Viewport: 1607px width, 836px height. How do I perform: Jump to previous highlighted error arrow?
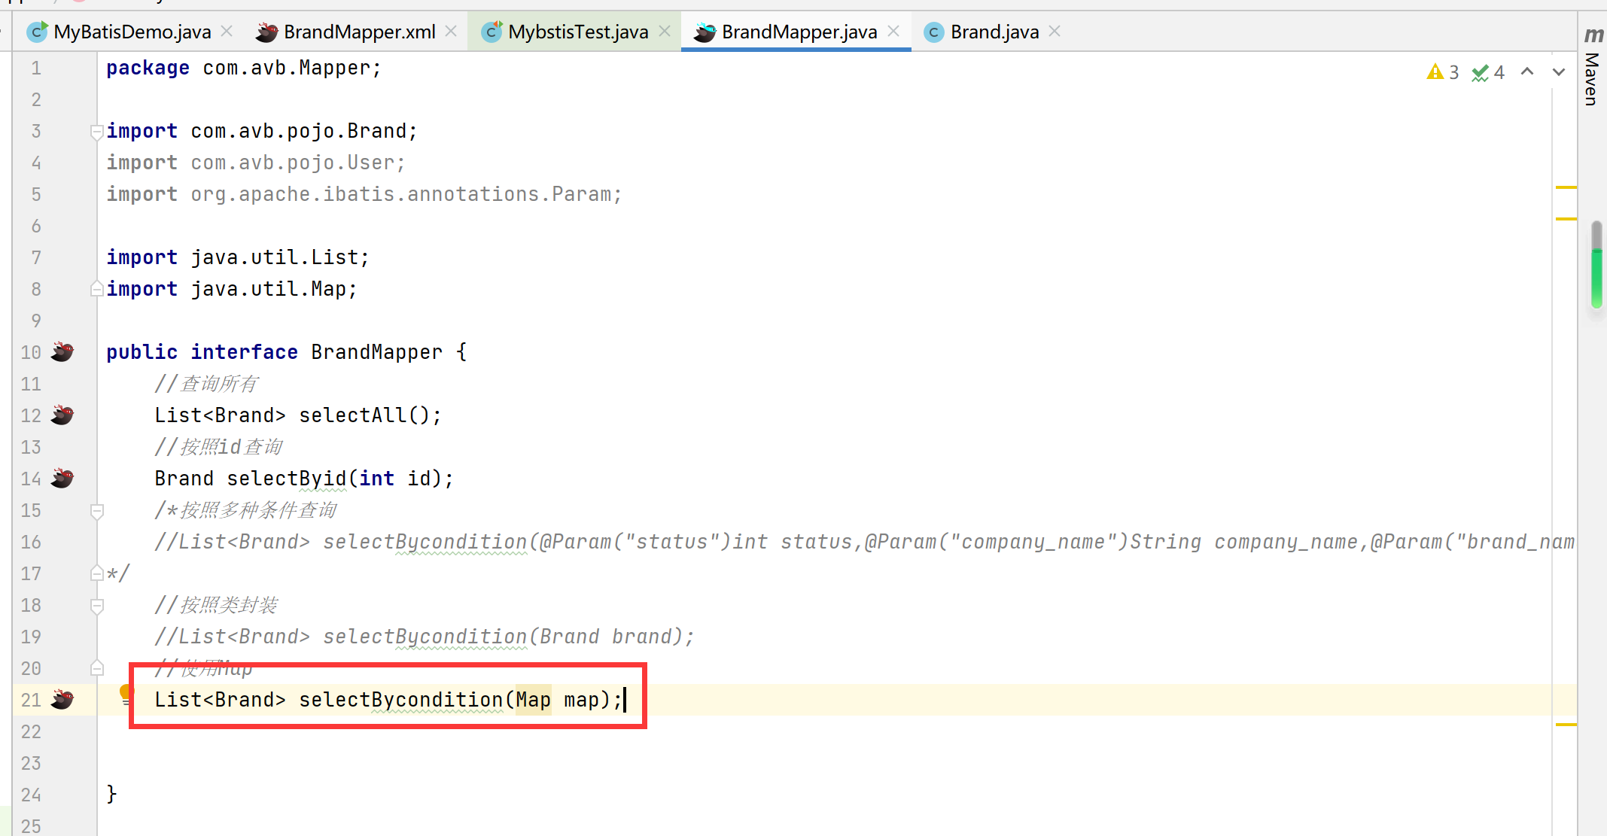click(x=1527, y=72)
